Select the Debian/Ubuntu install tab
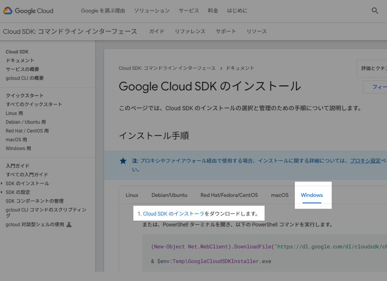 pos(169,195)
